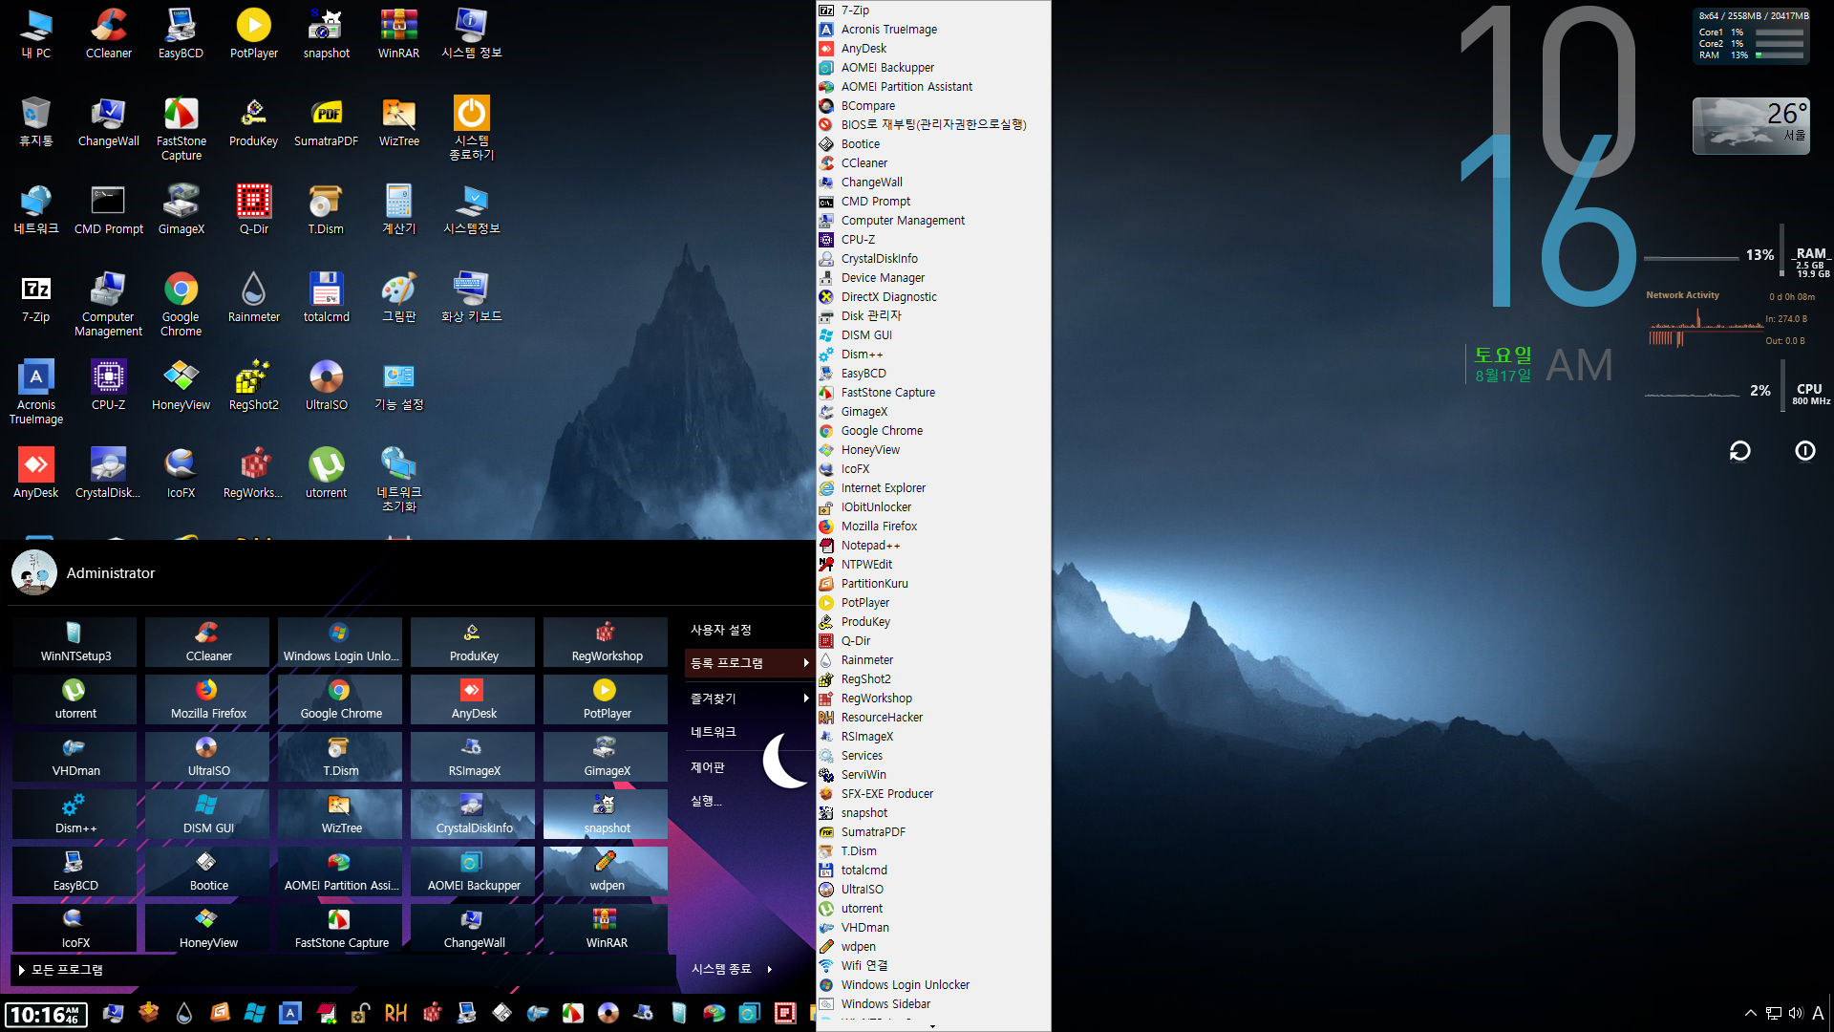
Task: Expand the 시스템 종료 arrow options
Action: click(x=769, y=969)
